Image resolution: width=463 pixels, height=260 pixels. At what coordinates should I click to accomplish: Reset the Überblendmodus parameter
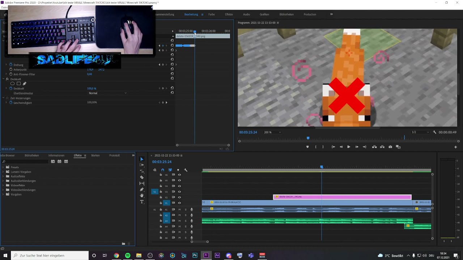point(172,92)
